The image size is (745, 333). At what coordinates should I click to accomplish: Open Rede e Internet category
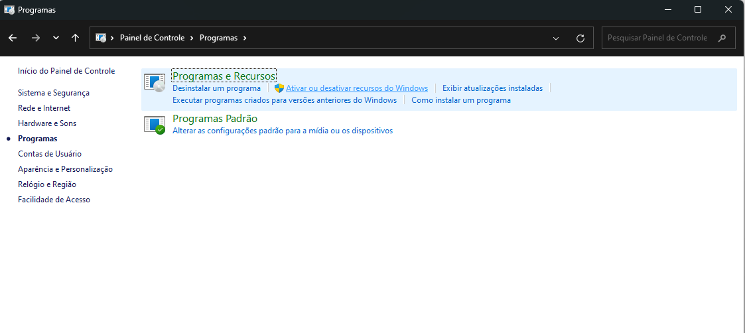[x=44, y=108]
